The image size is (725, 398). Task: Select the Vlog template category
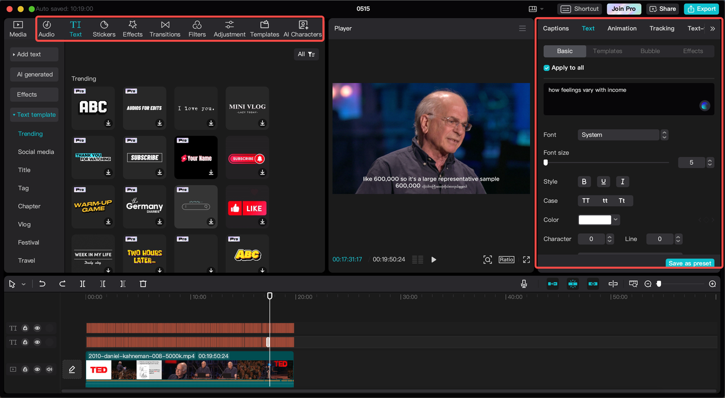24,224
